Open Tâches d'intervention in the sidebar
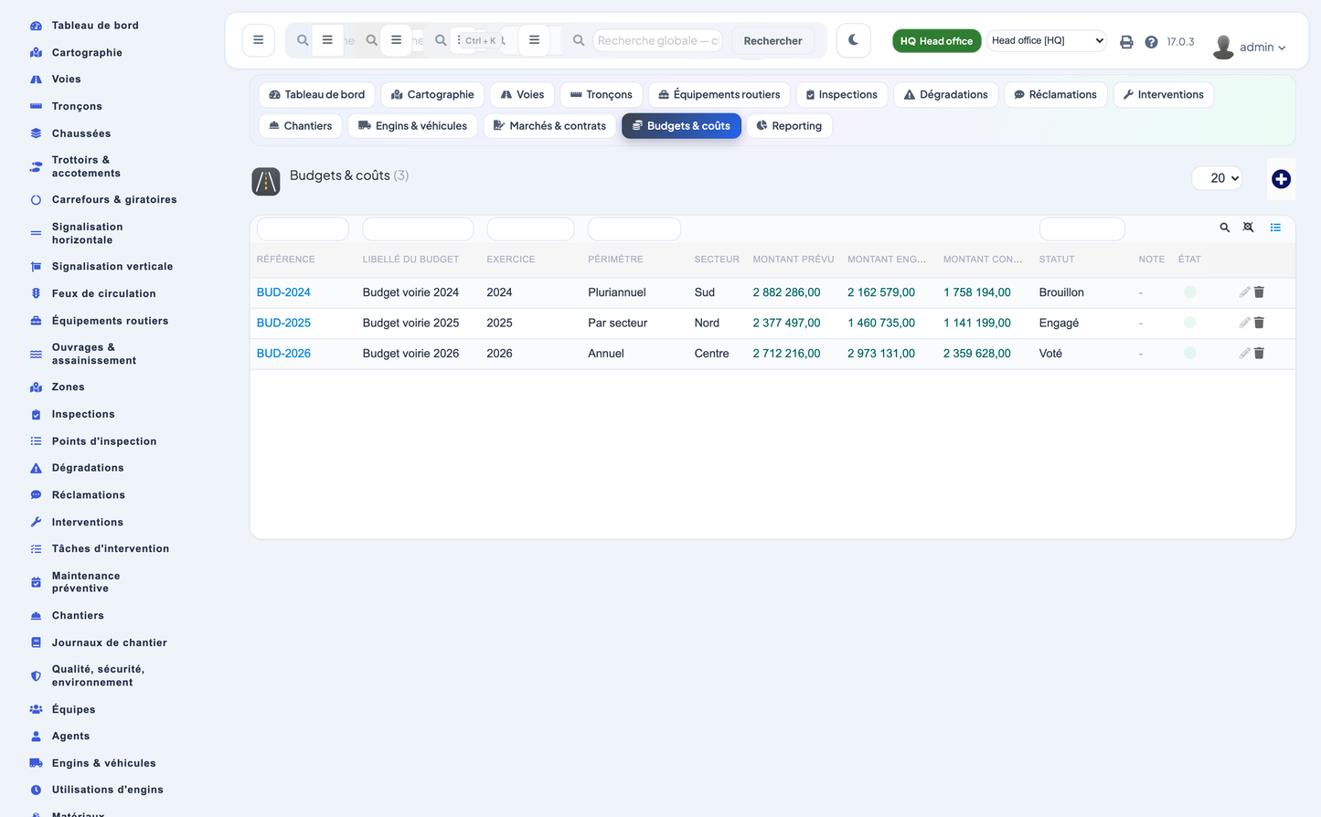The width and height of the screenshot is (1321, 817). click(x=111, y=549)
